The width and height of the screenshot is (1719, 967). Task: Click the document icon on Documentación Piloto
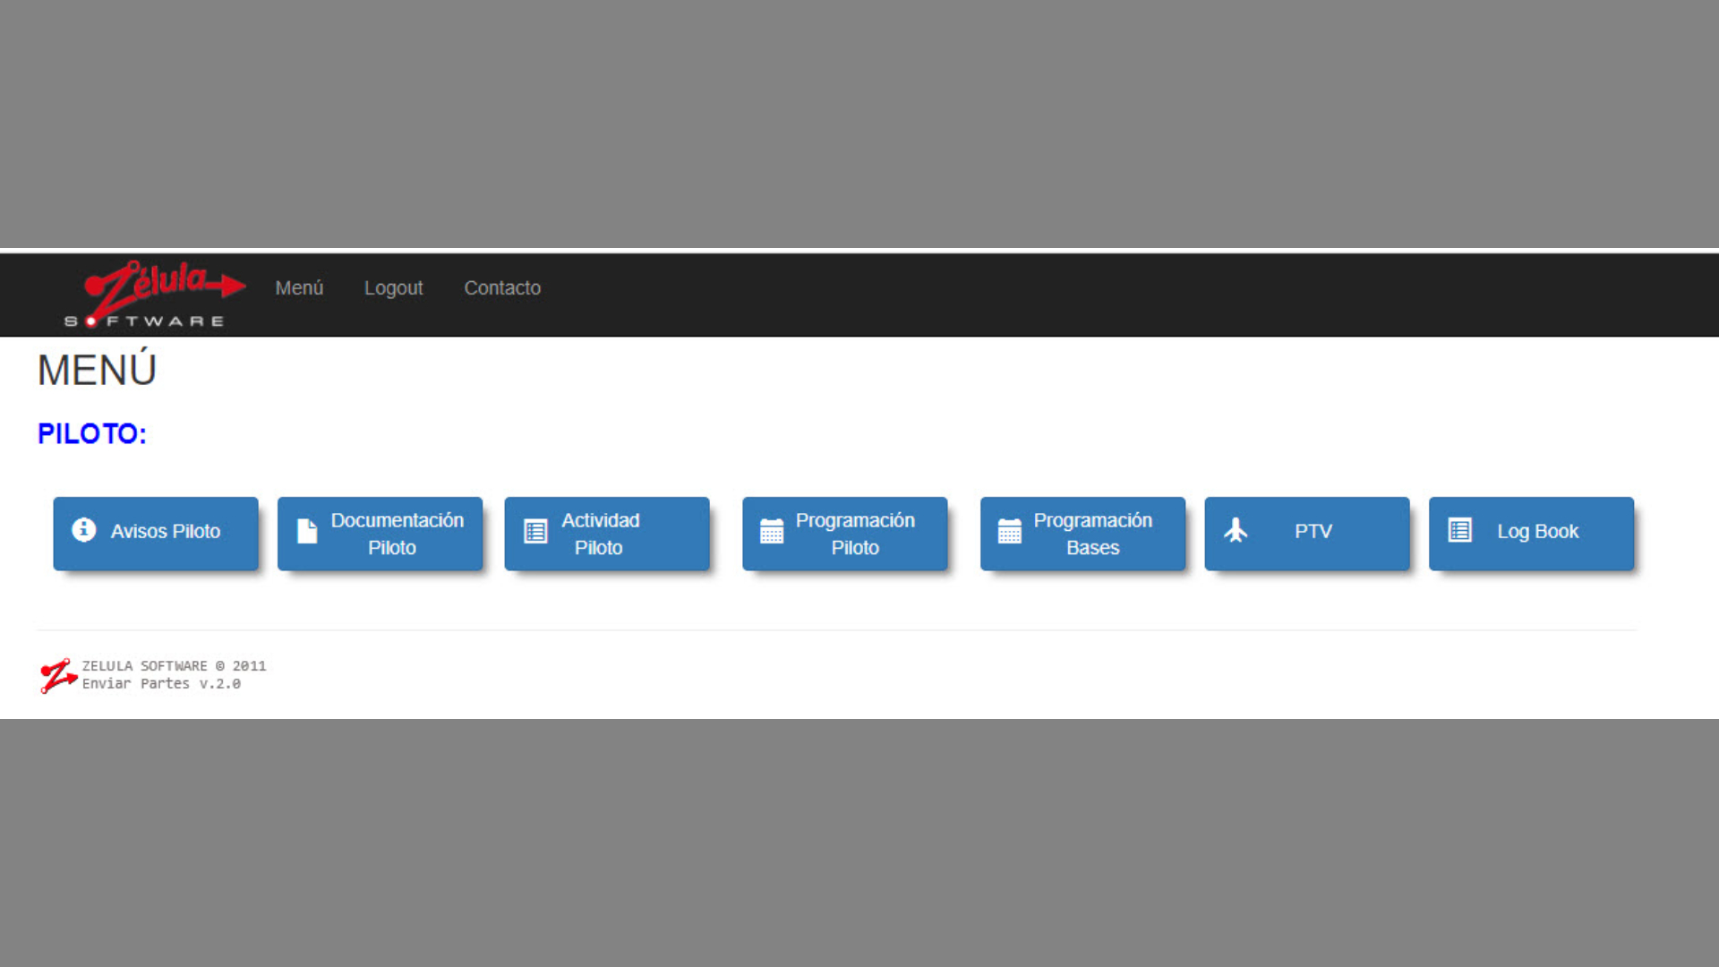click(x=307, y=532)
